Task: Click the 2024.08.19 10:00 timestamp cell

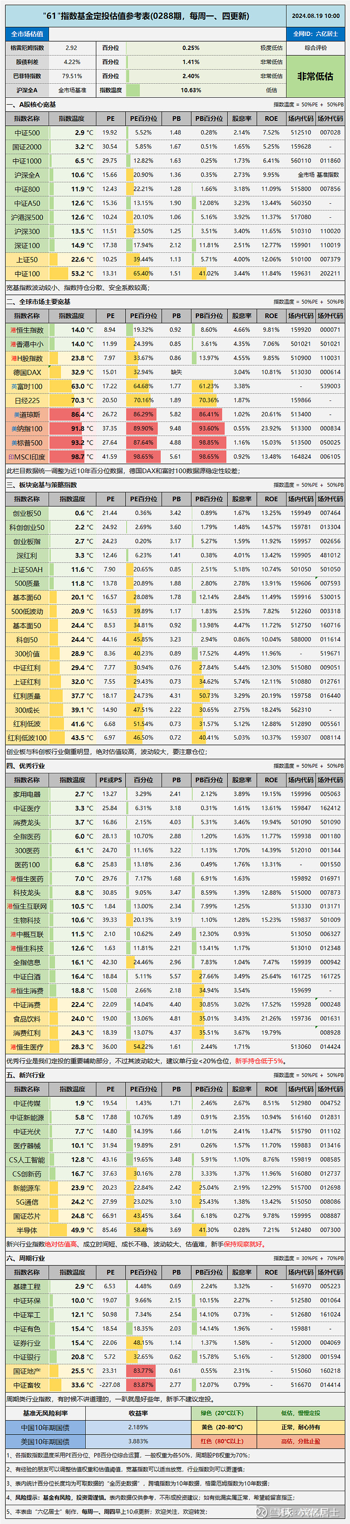Action: [316, 16]
